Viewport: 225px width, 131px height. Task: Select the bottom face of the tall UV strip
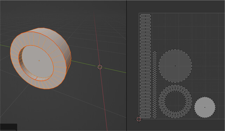pos(145,116)
